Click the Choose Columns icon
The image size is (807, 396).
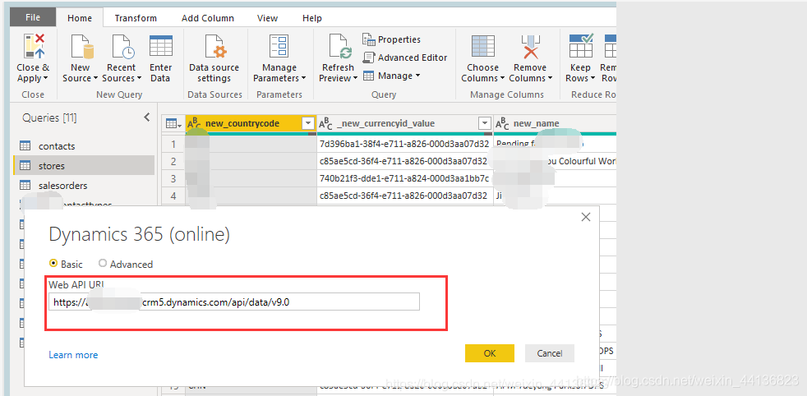(x=483, y=46)
